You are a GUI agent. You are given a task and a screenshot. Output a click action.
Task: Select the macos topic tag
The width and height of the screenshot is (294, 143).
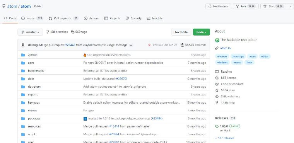pyautogui.click(x=237, y=62)
